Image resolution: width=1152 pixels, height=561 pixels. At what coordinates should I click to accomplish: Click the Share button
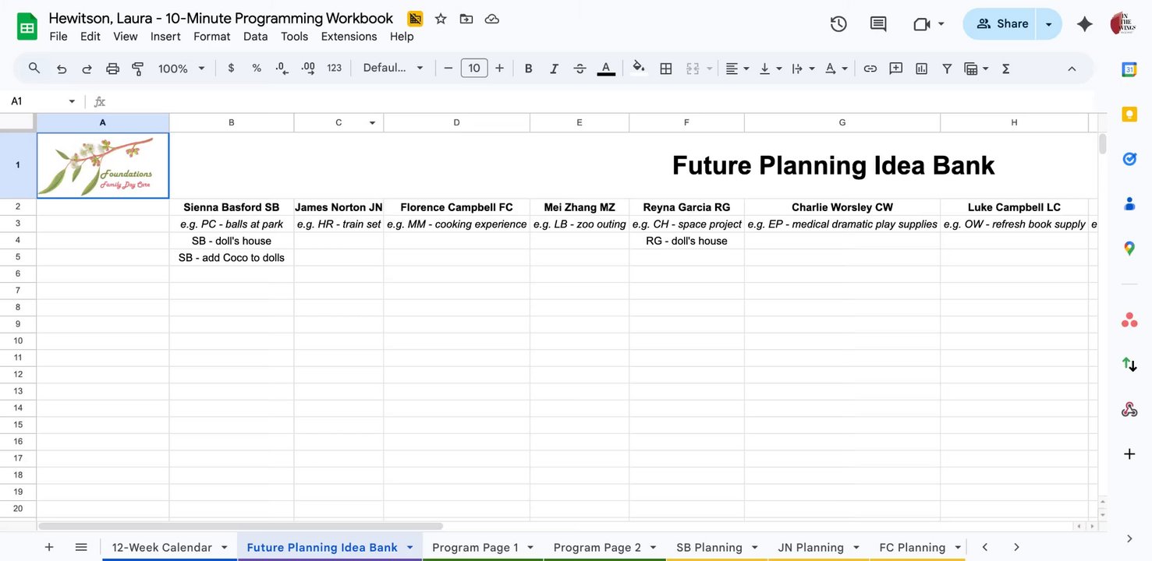click(x=1002, y=24)
